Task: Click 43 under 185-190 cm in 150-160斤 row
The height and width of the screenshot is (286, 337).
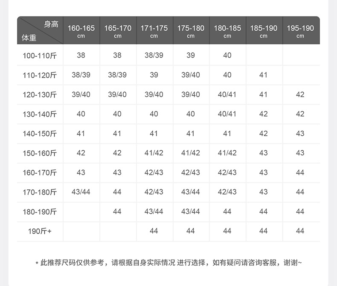Action: (x=264, y=153)
